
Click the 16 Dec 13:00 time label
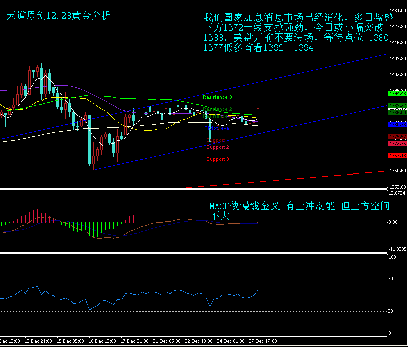point(103,341)
